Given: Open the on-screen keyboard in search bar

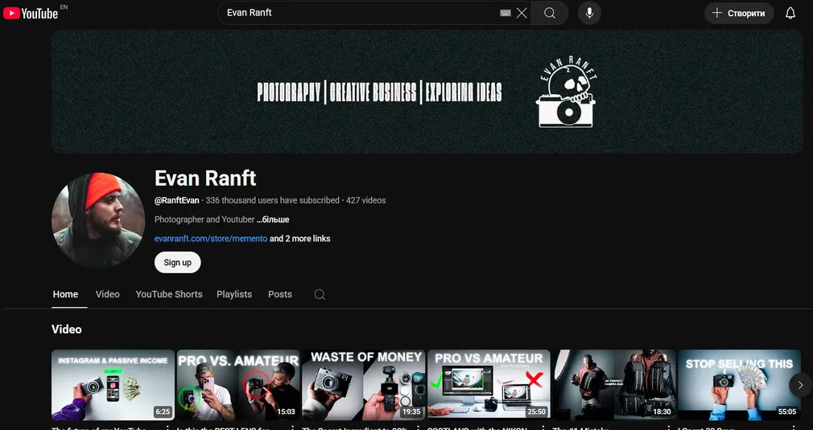Looking at the screenshot, I should (x=506, y=13).
